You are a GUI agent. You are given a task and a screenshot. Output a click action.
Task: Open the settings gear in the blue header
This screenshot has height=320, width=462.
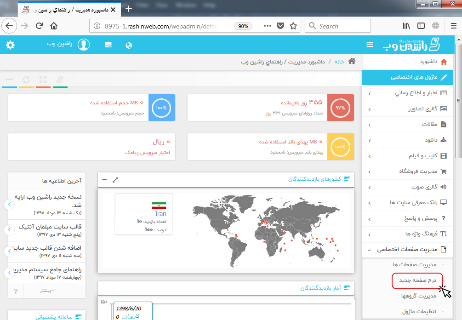(10, 45)
